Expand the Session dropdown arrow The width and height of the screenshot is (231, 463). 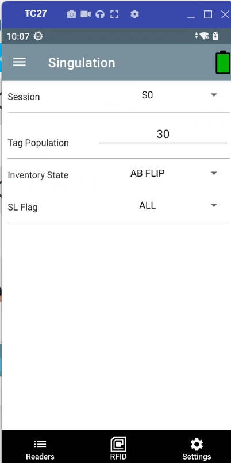tap(214, 95)
